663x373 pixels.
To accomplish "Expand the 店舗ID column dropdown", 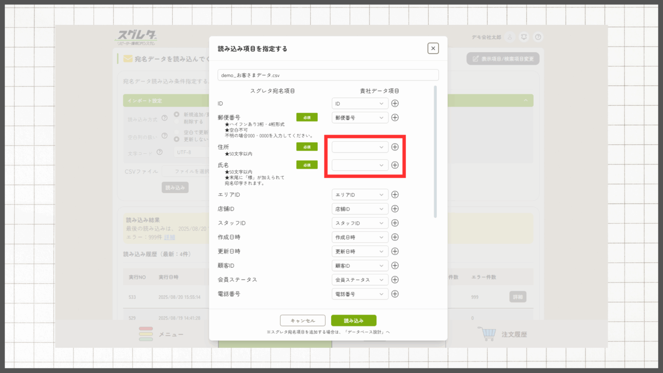I will (360, 209).
